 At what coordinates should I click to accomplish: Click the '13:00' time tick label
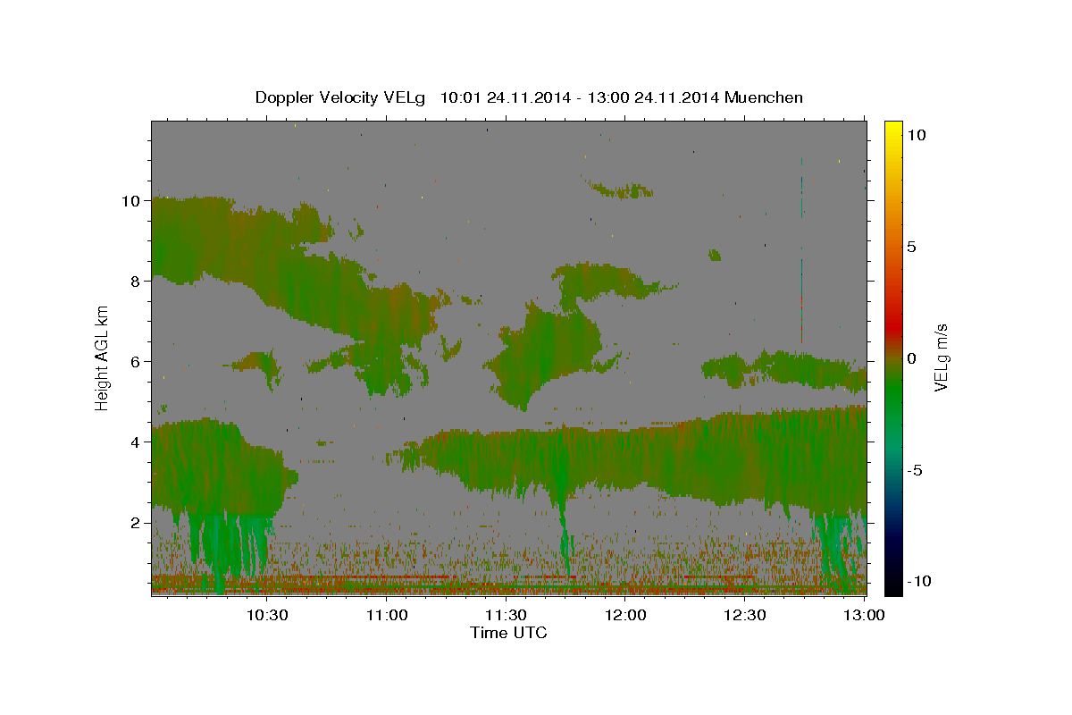pyautogui.click(x=864, y=615)
